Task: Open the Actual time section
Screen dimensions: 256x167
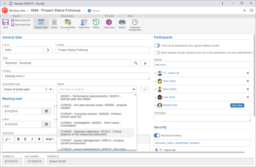Action: (x=84, y=24)
